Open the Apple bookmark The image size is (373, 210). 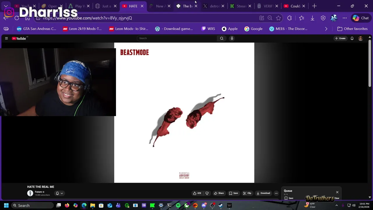(x=230, y=29)
